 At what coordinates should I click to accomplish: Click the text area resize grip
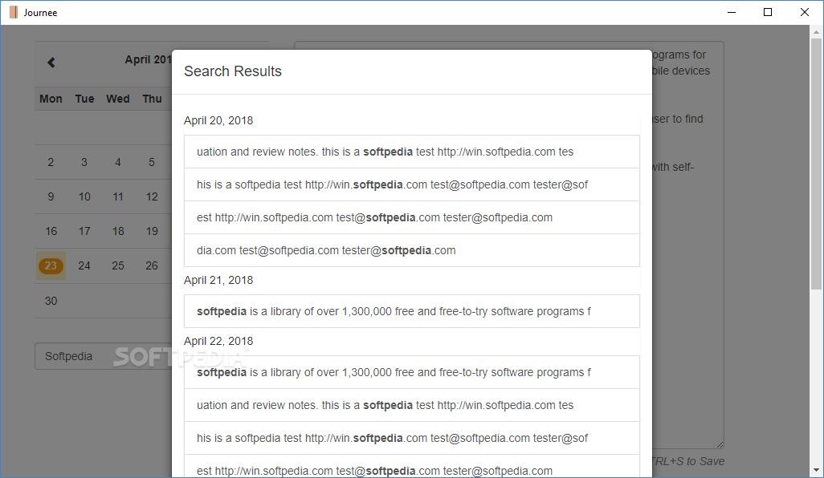point(720,445)
